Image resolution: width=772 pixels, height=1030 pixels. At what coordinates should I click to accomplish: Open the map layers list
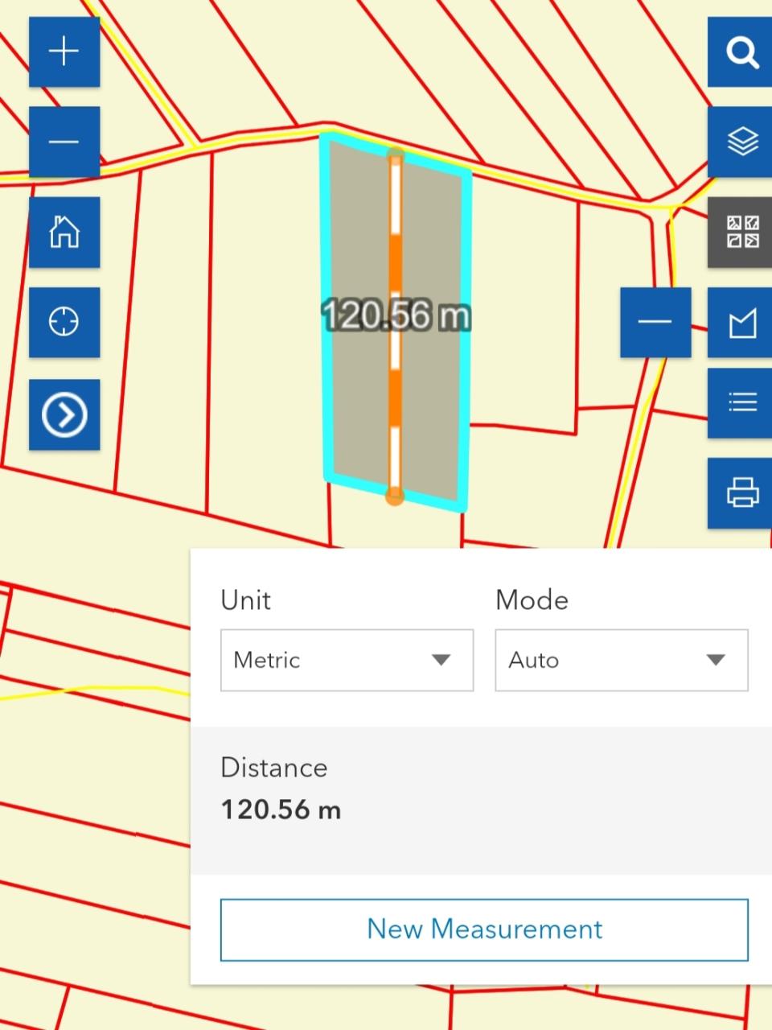tap(741, 142)
